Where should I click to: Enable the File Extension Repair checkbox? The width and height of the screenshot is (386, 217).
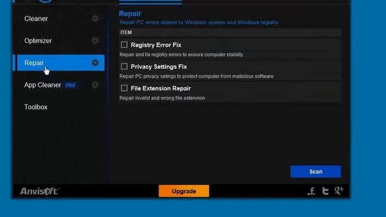tap(124, 88)
